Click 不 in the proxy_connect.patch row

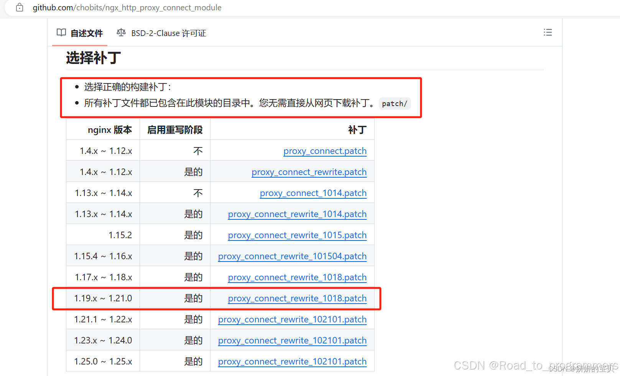click(198, 151)
